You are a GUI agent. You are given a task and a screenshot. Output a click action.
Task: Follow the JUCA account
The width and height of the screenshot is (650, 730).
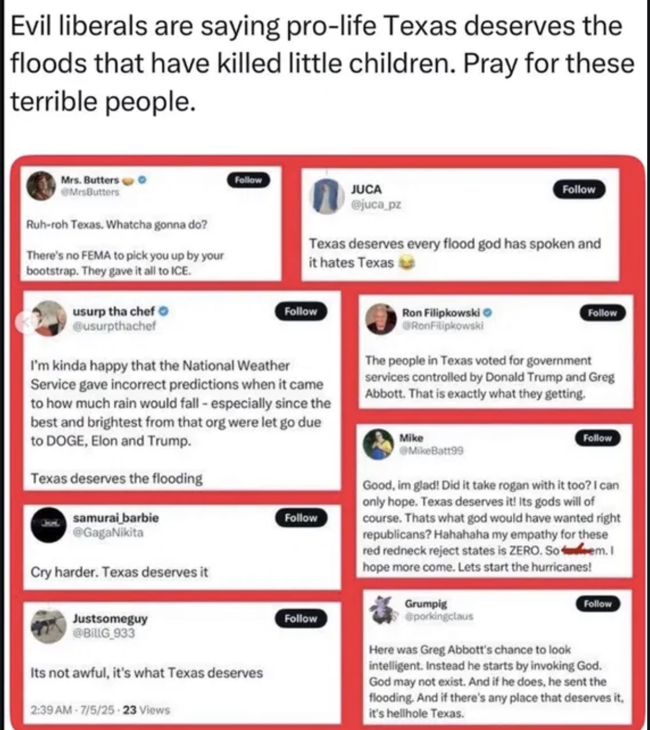pyautogui.click(x=578, y=189)
